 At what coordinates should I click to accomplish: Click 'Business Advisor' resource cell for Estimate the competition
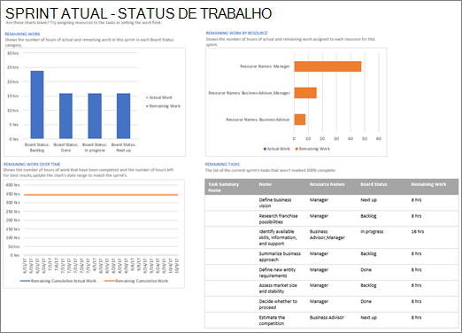pyautogui.click(x=327, y=317)
